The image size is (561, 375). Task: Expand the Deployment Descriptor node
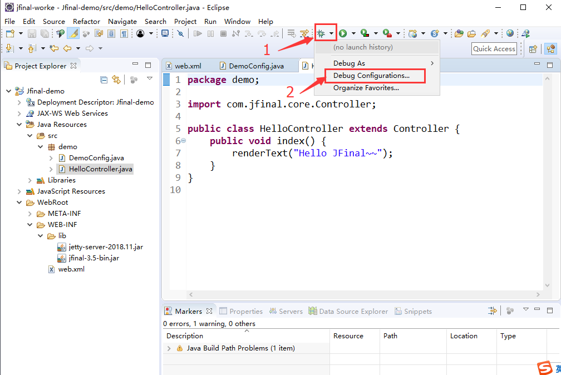(19, 102)
